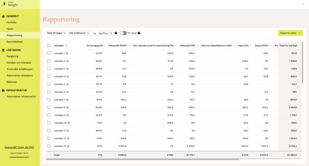The width and height of the screenshot is (309, 166).
Task: Sort by Mat fra matavfallskvern (40) arrow
Action: pyautogui.click(x=234, y=46)
